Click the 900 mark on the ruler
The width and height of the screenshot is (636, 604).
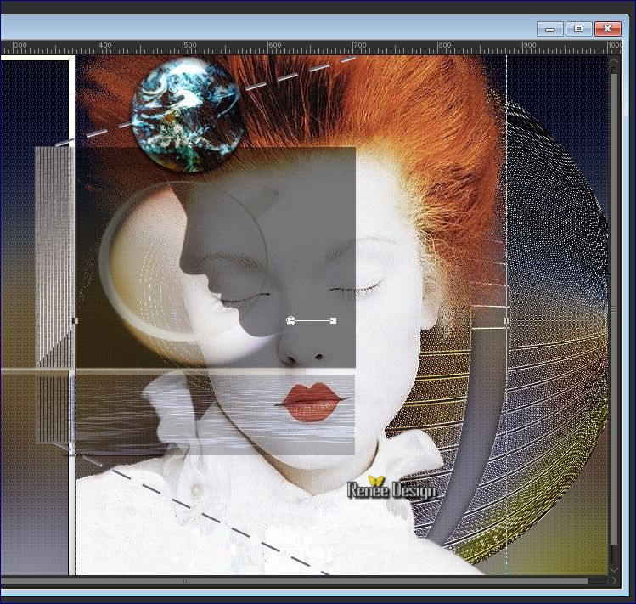point(529,45)
